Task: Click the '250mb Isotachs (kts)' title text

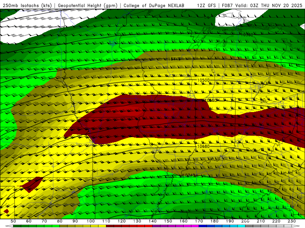Action: [x=27, y=6]
